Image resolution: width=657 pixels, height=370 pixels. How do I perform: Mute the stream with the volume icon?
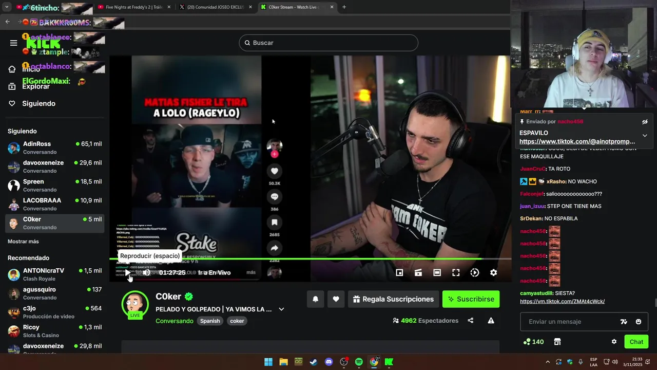point(146,272)
